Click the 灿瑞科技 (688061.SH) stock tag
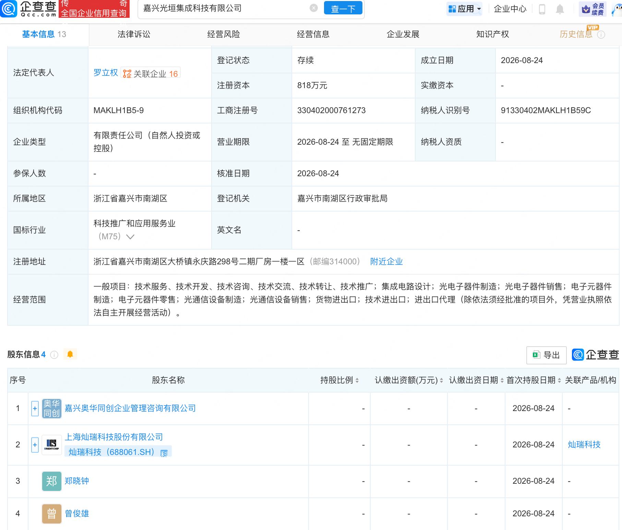 point(118,452)
